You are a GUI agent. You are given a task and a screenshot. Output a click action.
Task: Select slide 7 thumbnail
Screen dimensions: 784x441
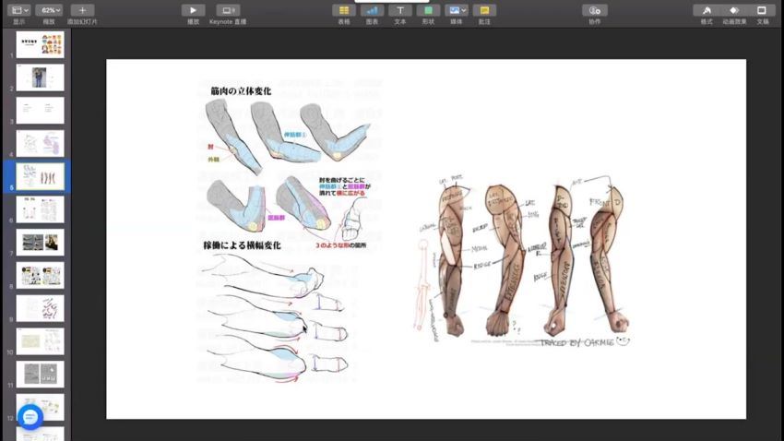[40, 243]
